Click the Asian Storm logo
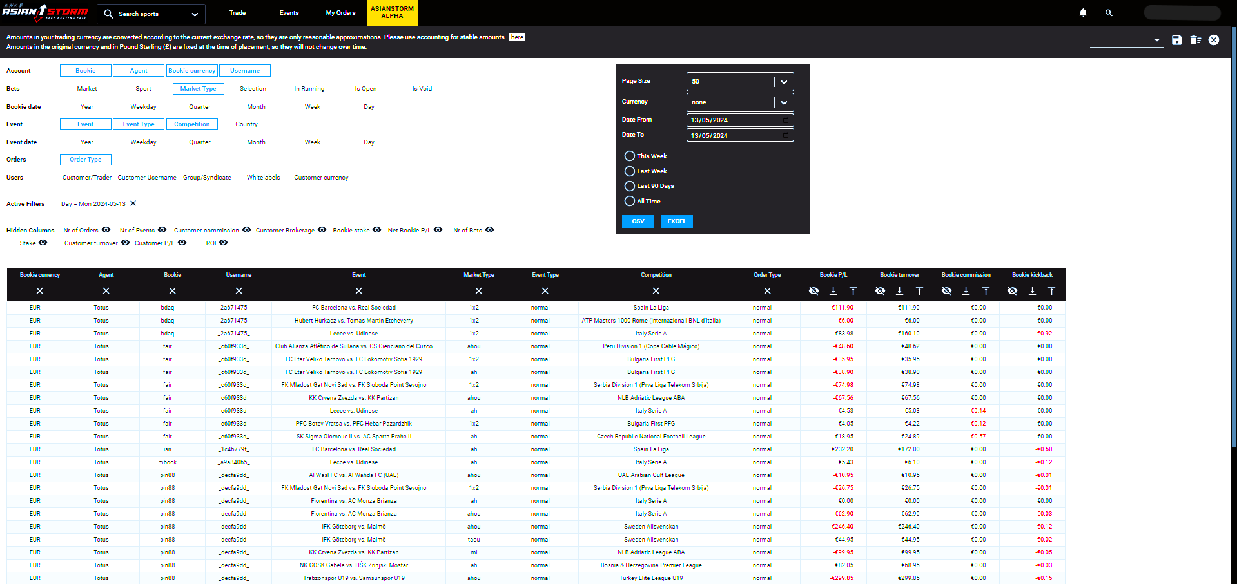The height and width of the screenshot is (584, 1237). pos(45,12)
